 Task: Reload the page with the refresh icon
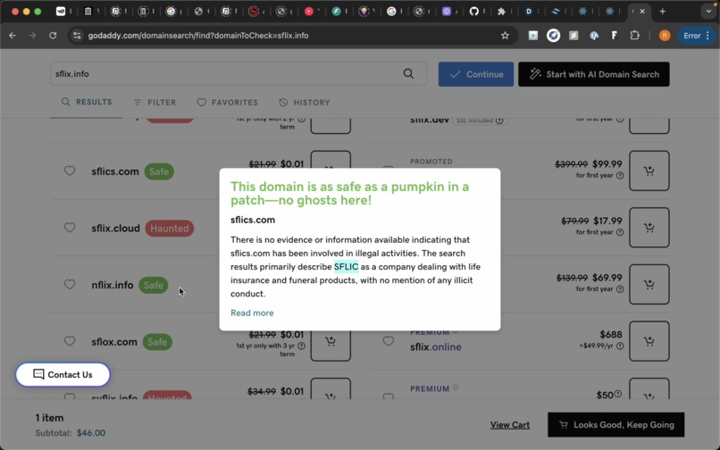[x=53, y=36]
